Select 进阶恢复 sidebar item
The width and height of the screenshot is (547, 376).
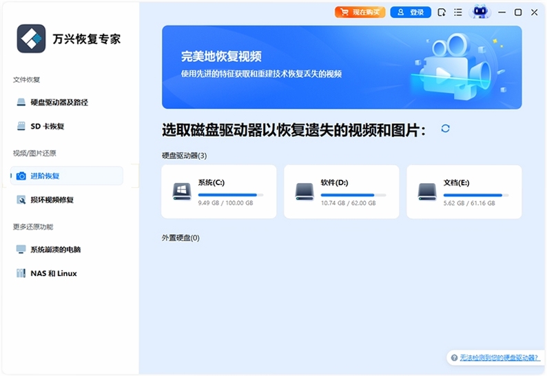point(67,176)
